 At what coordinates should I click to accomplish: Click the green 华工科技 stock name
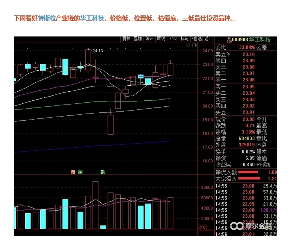pyautogui.click(x=260, y=39)
